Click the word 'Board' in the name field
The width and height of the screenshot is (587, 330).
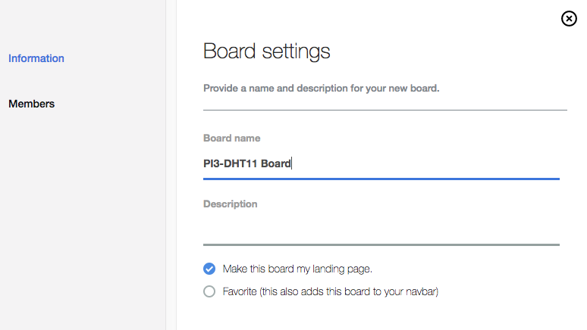[276, 163]
